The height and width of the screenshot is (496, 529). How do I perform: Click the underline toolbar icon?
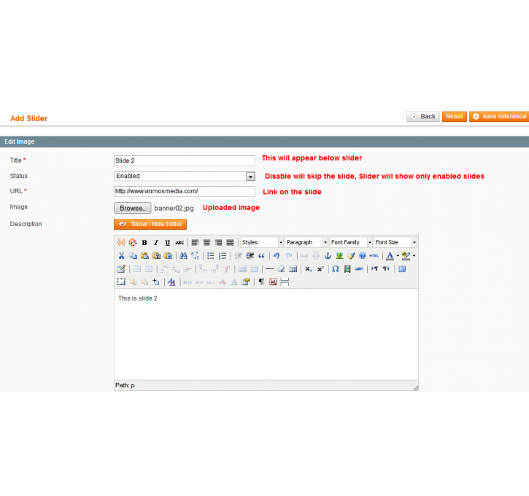click(x=167, y=242)
